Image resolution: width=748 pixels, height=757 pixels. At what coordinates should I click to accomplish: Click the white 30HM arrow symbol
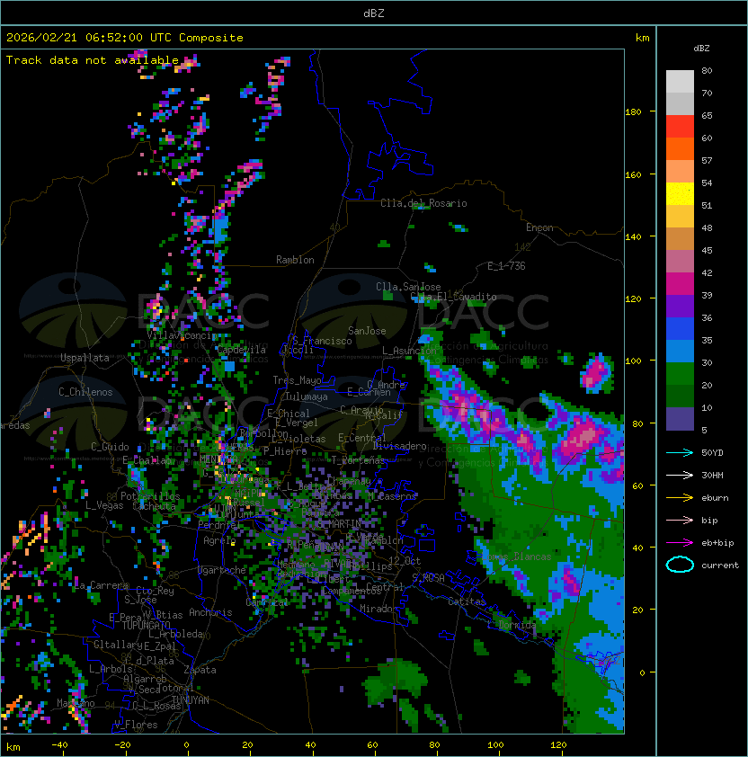pyautogui.click(x=680, y=475)
